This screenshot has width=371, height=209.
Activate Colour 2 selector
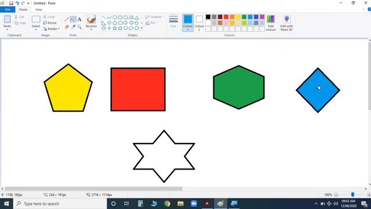click(x=199, y=23)
